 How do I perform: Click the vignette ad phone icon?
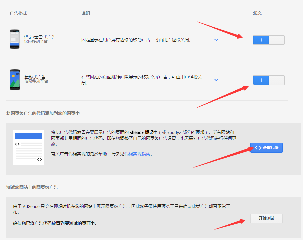tap(14, 80)
